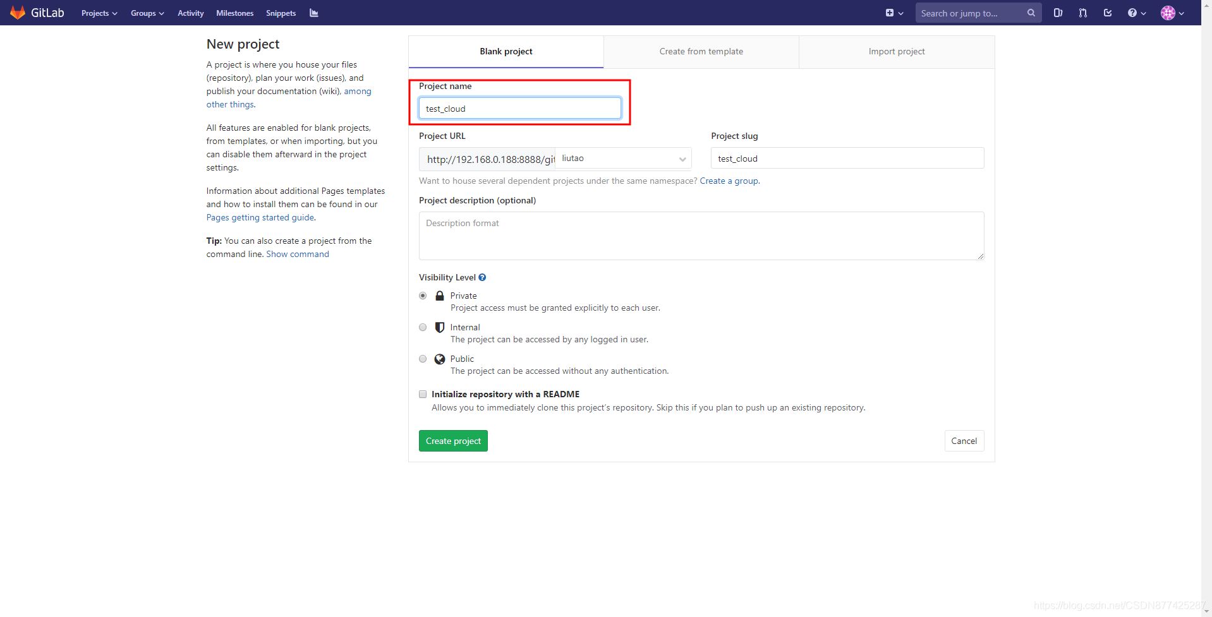Select the Internal visibility radio button
Image resolution: width=1212 pixels, height=617 pixels.
coord(423,327)
